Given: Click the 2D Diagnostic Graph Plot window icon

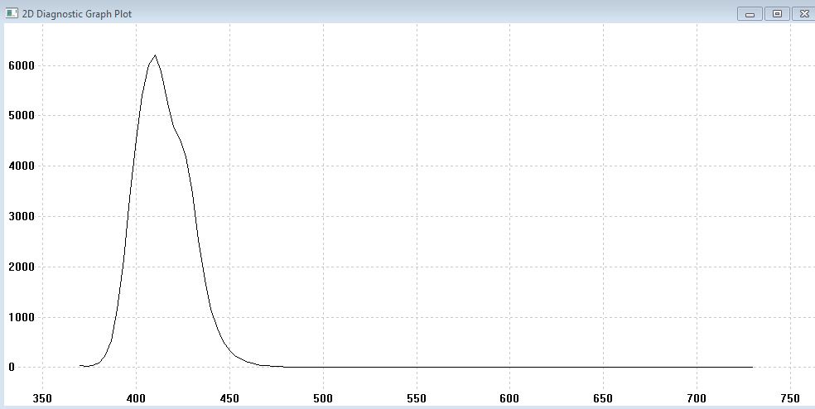Looking at the screenshot, I should [x=12, y=12].
